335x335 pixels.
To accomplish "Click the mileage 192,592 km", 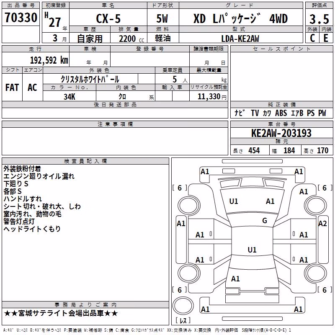I will coord(49,60).
